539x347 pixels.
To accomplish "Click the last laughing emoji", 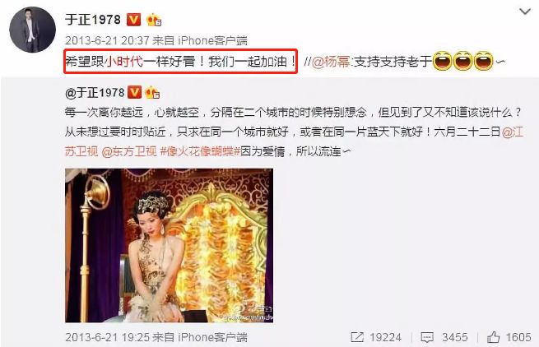I will [483, 61].
